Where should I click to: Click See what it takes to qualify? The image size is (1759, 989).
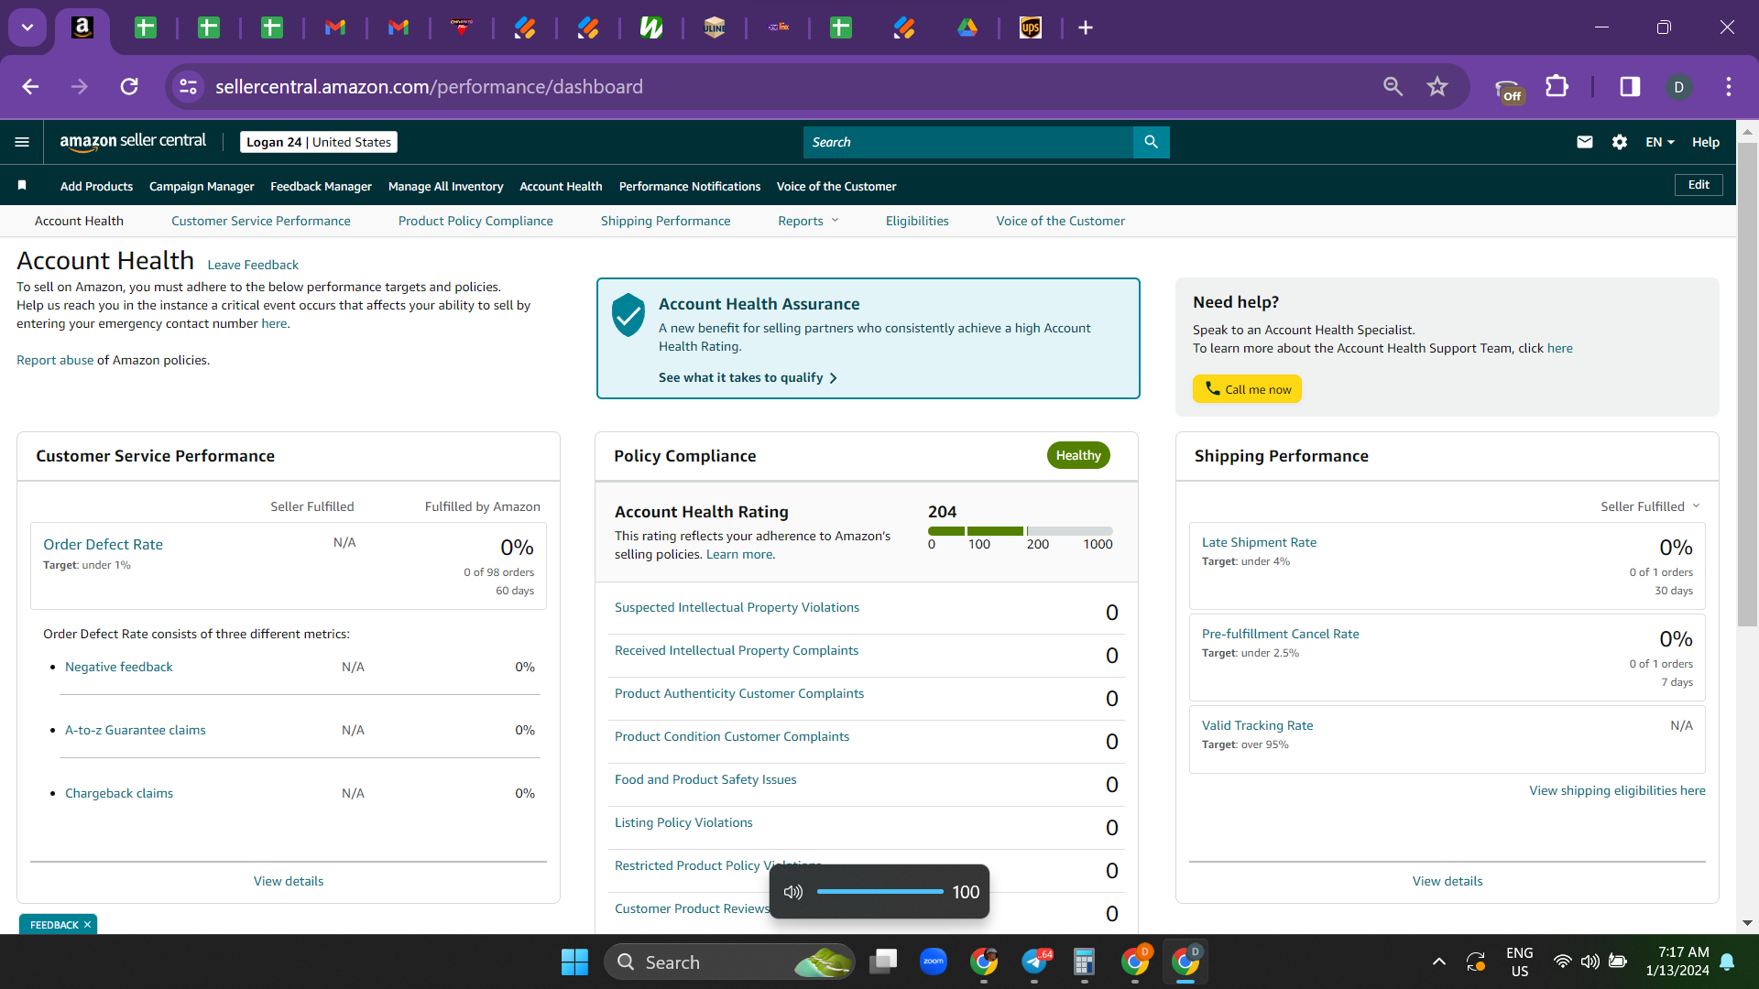coord(748,377)
